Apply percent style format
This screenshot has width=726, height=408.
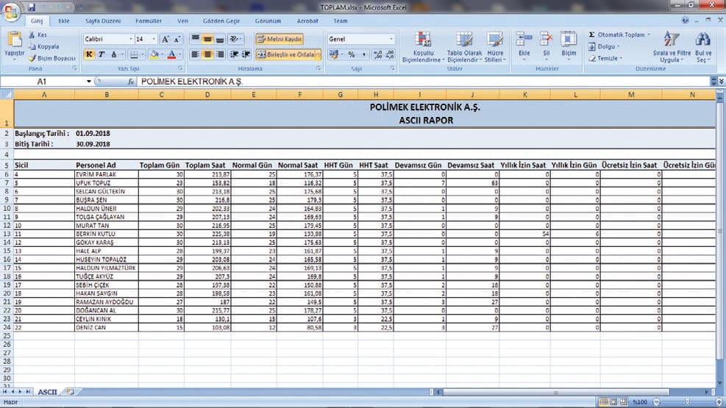coord(352,54)
